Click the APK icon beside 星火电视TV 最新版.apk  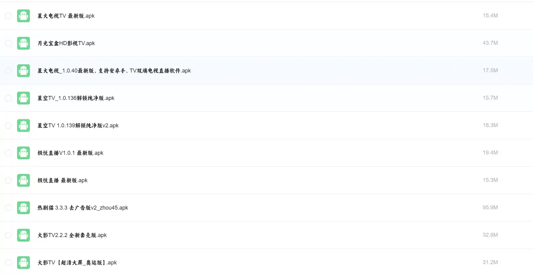(x=23, y=16)
